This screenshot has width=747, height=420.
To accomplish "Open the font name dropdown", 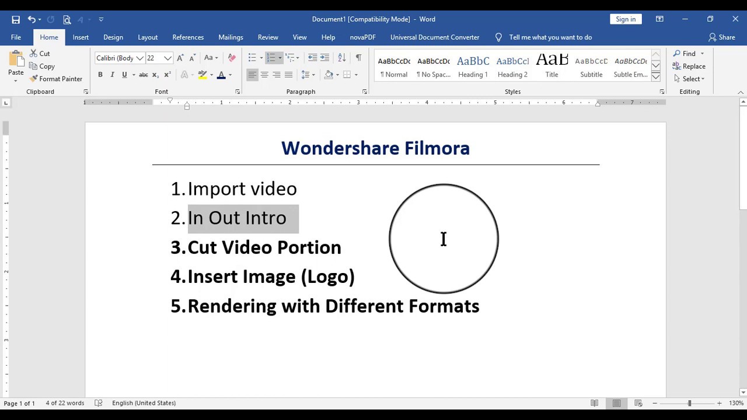I will [139, 58].
